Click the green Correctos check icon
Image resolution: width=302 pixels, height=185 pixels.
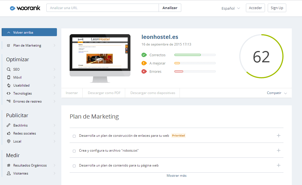coord(144,55)
